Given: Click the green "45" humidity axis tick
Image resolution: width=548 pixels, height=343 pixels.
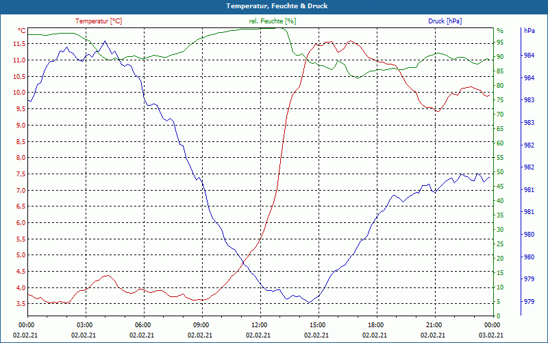Looking at the screenshot, I should 500,187.
